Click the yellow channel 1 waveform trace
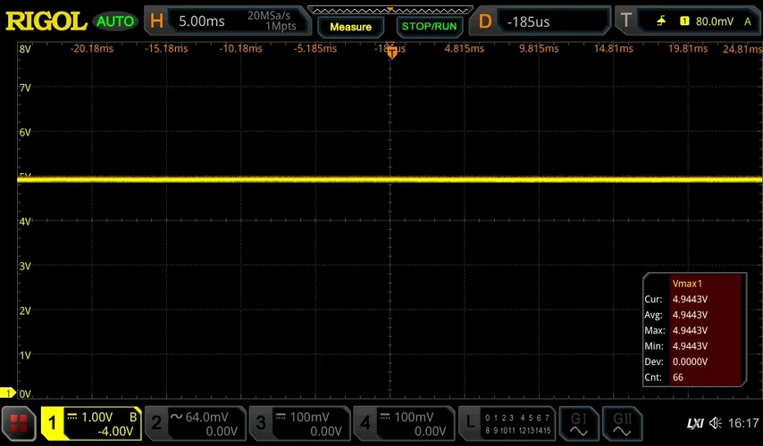This screenshot has width=763, height=446. point(390,180)
